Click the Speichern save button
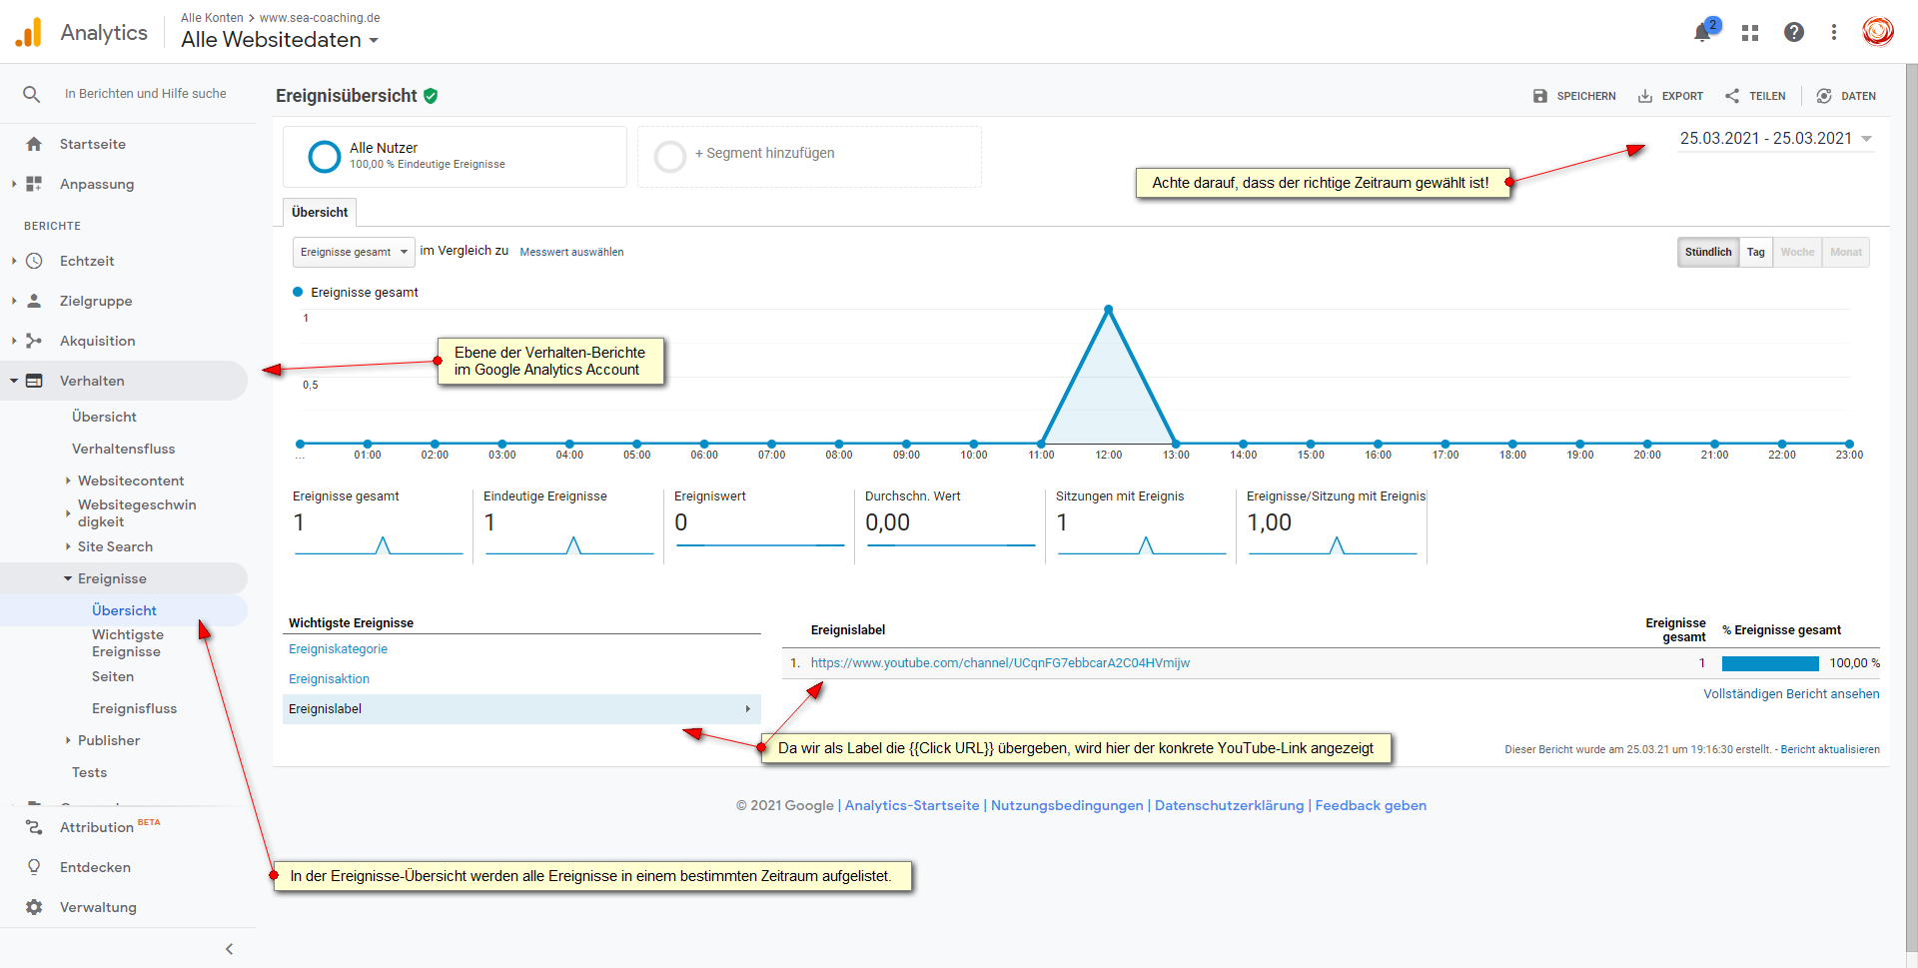The image size is (1918, 968). tap(1574, 96)
